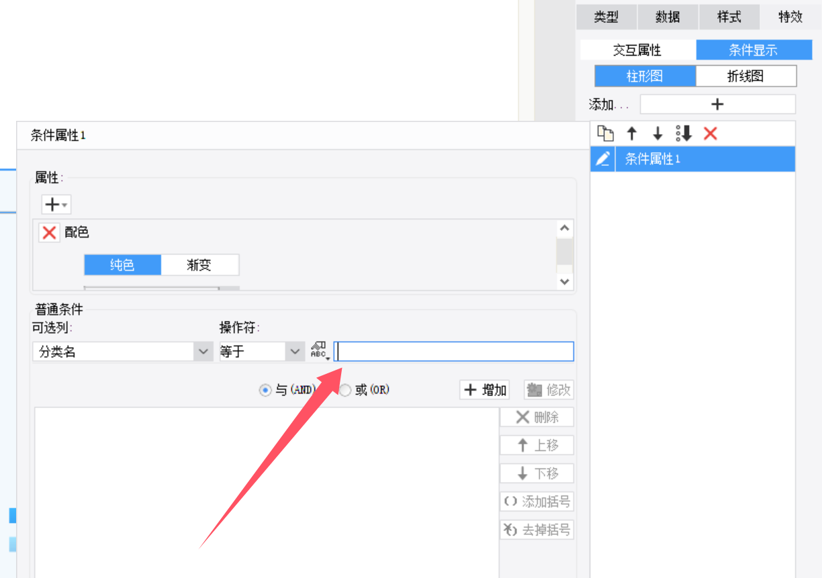Select the 与(AND) radio button
The height and width of the screenshot is (578, 822).
point(265,390)
